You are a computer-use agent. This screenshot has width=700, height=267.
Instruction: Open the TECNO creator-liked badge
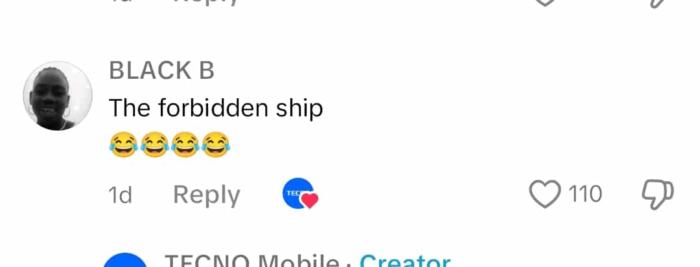[300, 193]
